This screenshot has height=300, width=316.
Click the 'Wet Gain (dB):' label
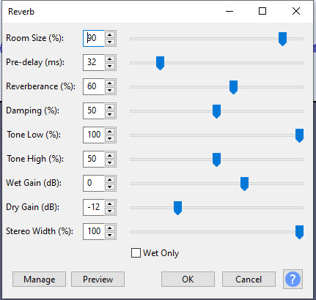click(34, 183)
